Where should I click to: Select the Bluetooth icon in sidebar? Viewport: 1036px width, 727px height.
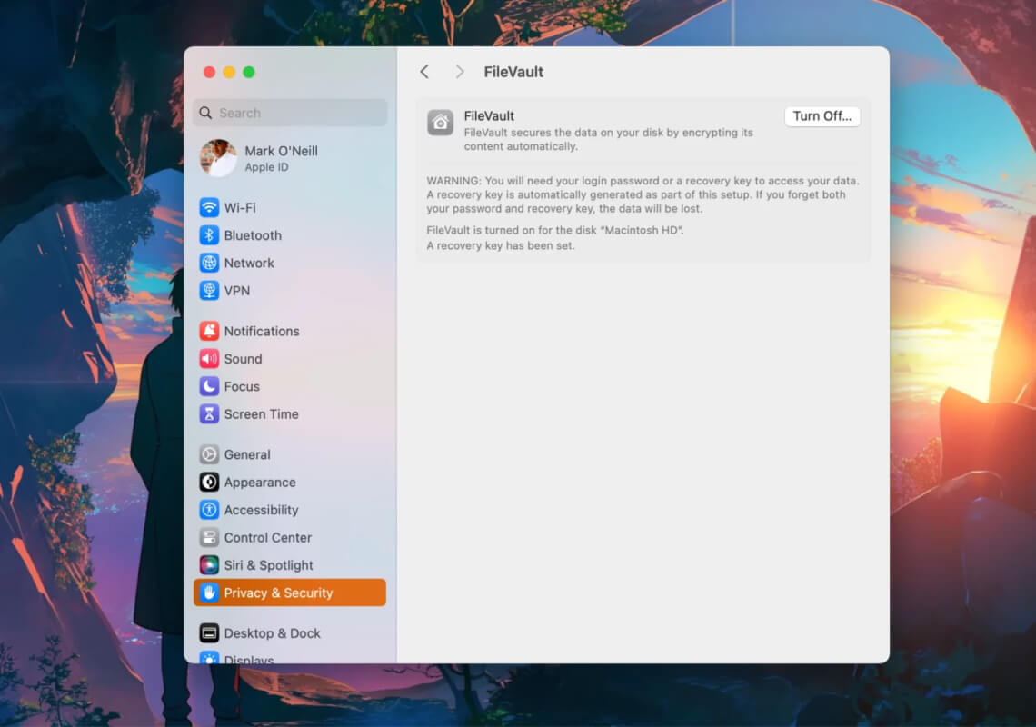point(209,235)
